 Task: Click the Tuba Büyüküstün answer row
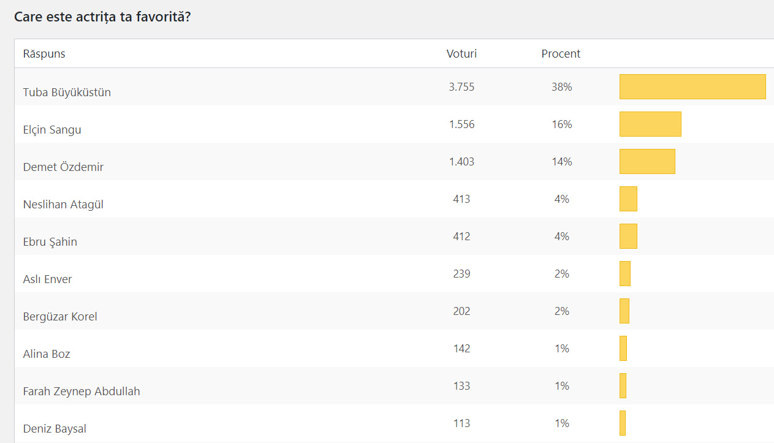(x=67, y=93)
